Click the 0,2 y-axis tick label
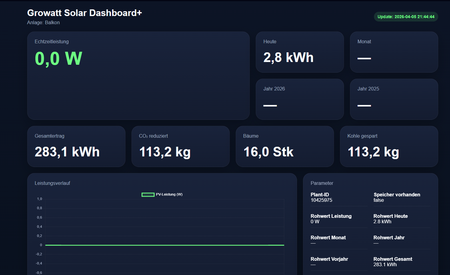The image size is (450, 275). [39, 236]
